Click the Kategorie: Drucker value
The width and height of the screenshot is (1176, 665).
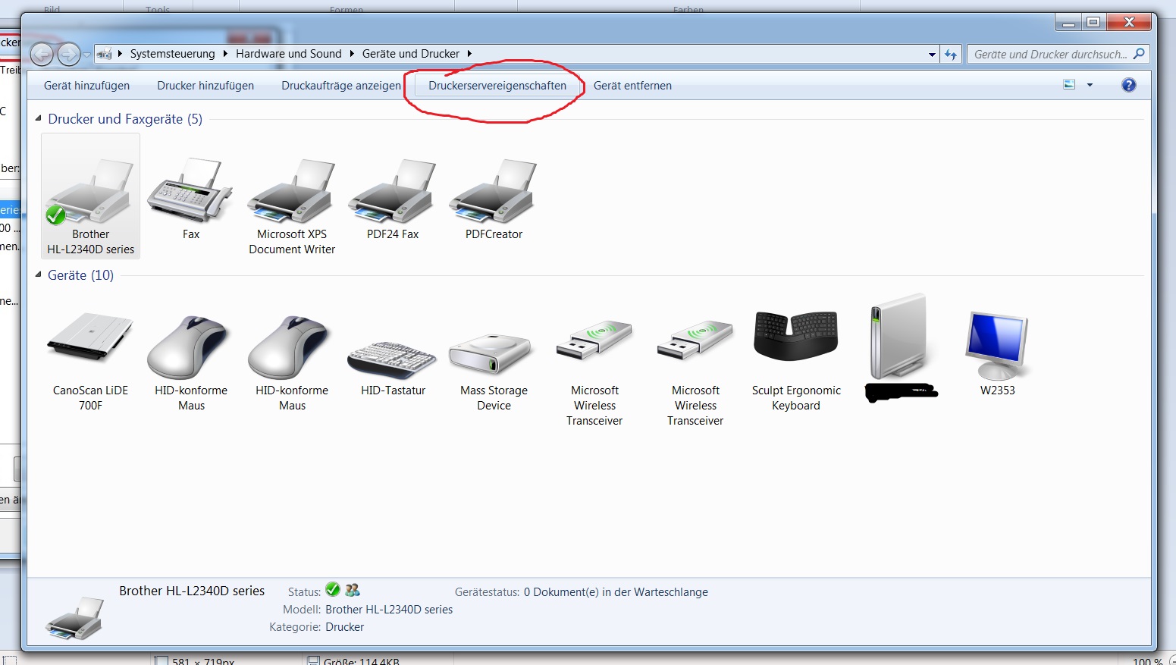[344, 627]
